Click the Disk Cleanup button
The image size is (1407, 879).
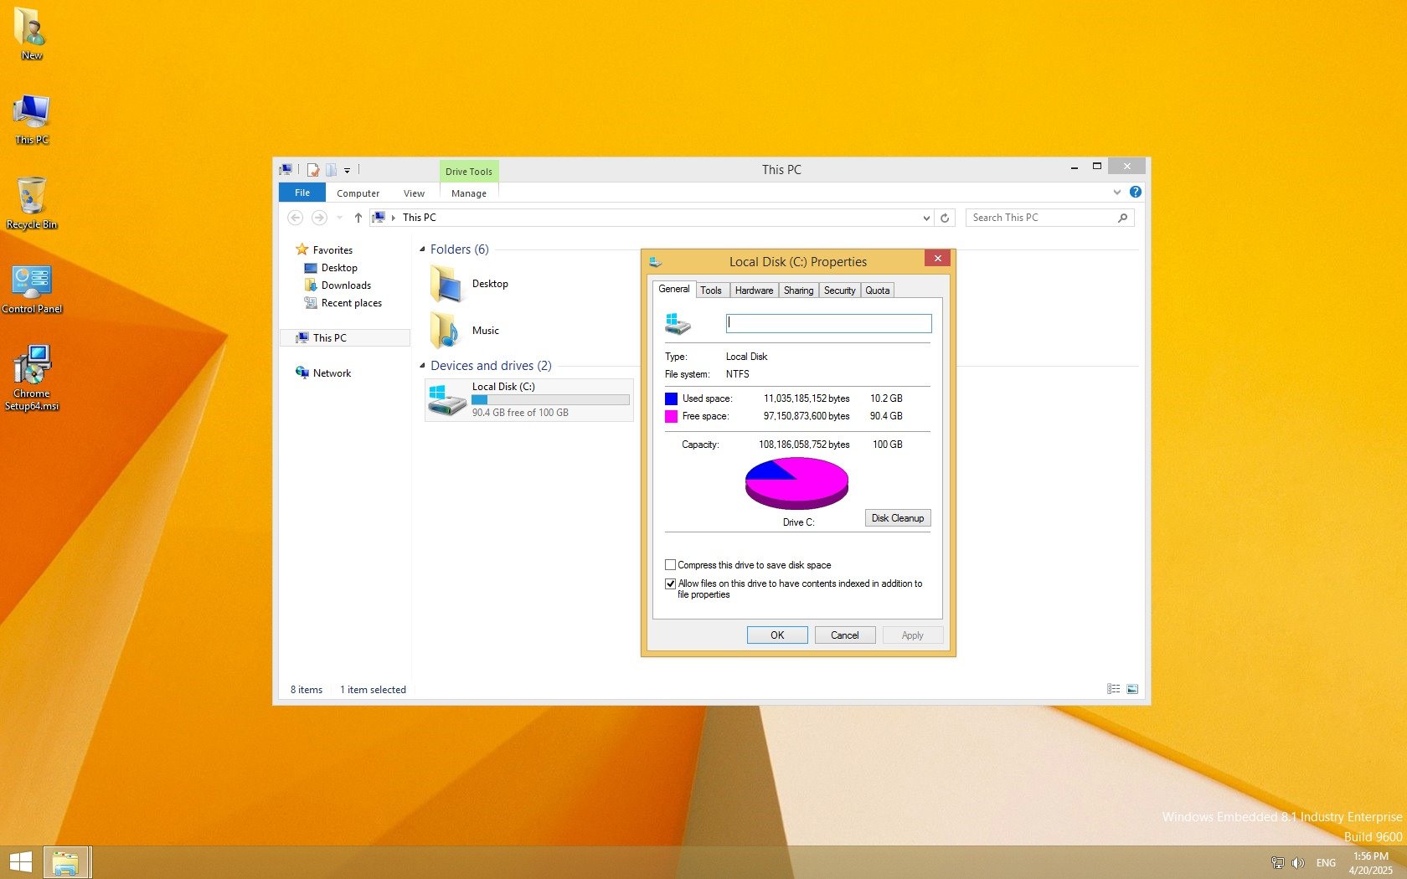pos(898,518)
